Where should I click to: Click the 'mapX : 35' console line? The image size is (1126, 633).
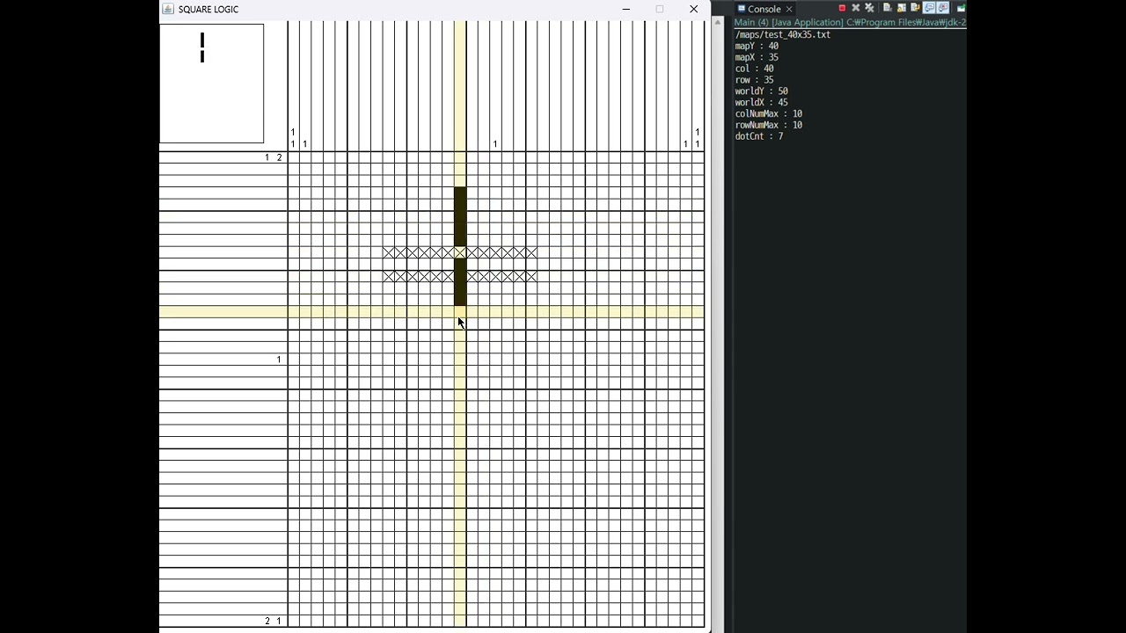pos(757,57)
